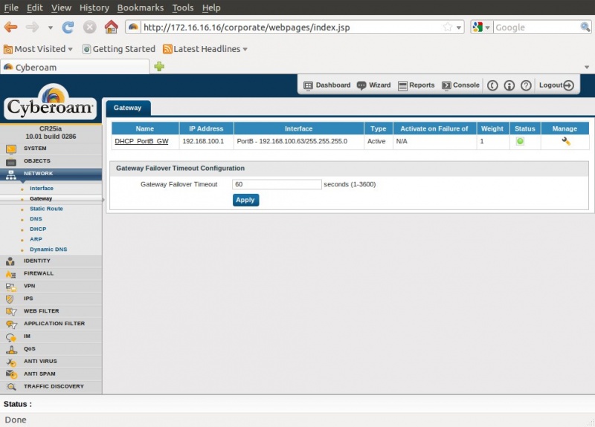Expand the VPN section in sidebar
The height and width of the screenshot is (427, 595).
pyautogui.click(x=29, y=286)
